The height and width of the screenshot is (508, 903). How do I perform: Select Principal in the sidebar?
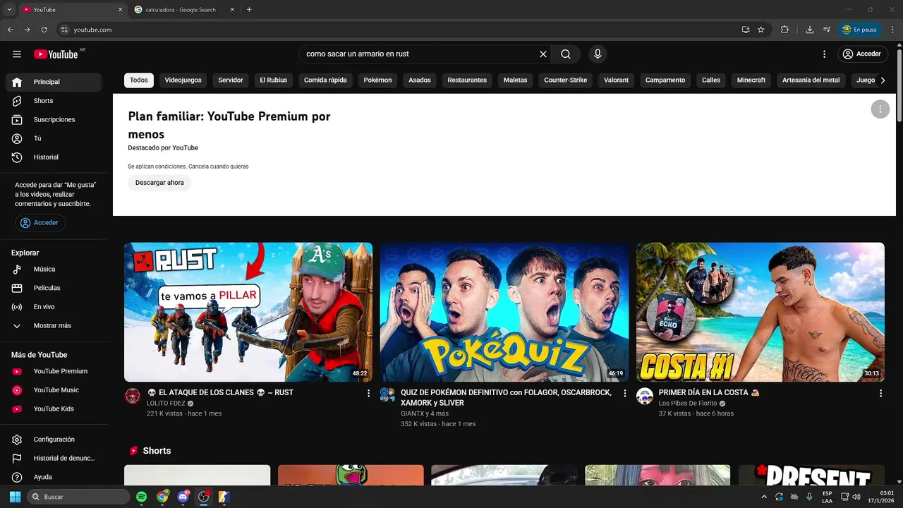54,82
